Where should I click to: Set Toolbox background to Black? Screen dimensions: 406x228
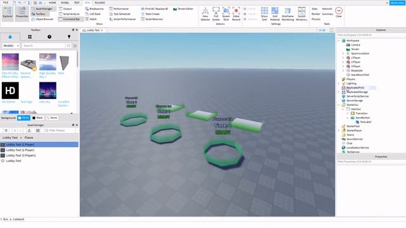(x=37, y=118)
